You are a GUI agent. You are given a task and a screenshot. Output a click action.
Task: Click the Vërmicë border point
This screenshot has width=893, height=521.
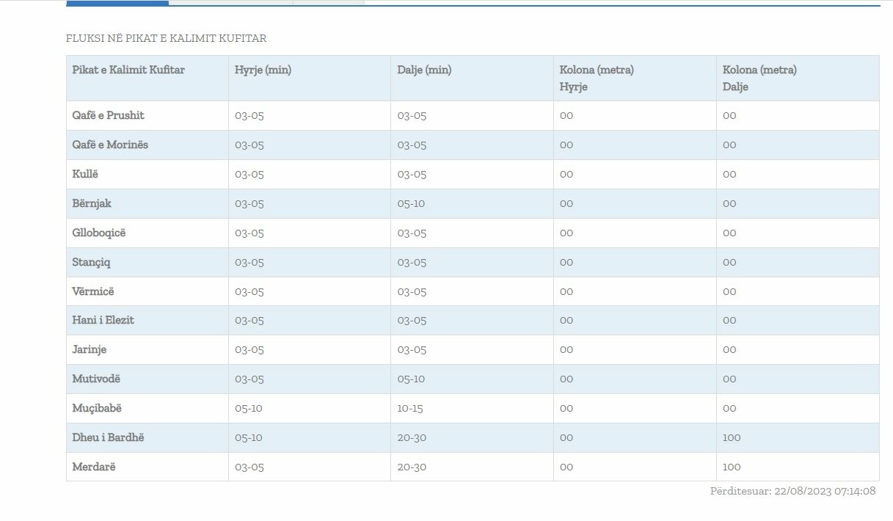point(93,291)
